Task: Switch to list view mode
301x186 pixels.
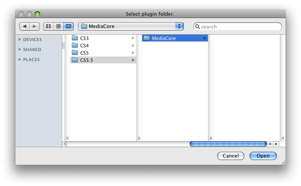Action: (x=58, y=26)
